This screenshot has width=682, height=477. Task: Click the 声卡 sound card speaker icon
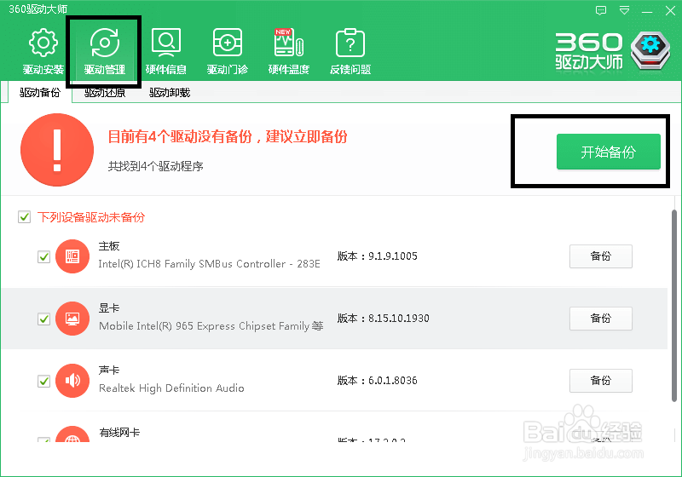(x=72, y=381)
